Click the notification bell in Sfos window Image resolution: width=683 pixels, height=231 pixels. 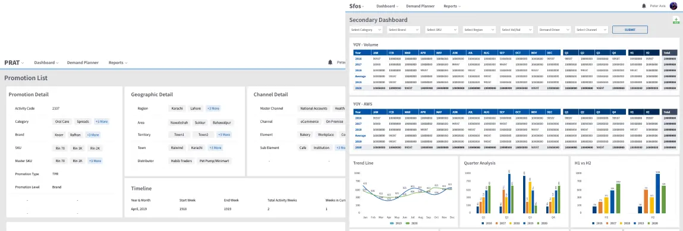(x=644, y=6)
